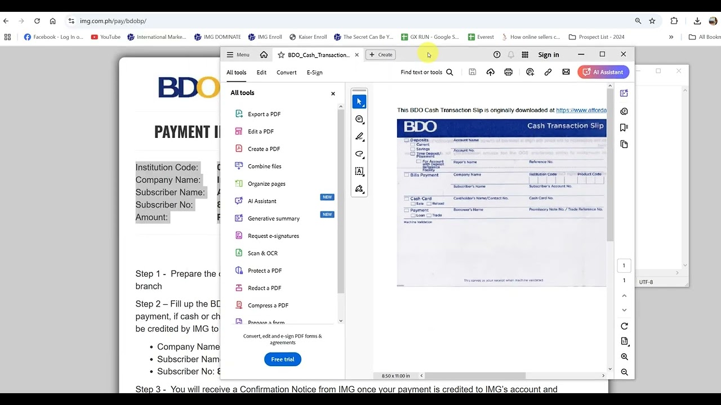
Task: Send PDF by email envelope icon
Action: tap(566, 72)
